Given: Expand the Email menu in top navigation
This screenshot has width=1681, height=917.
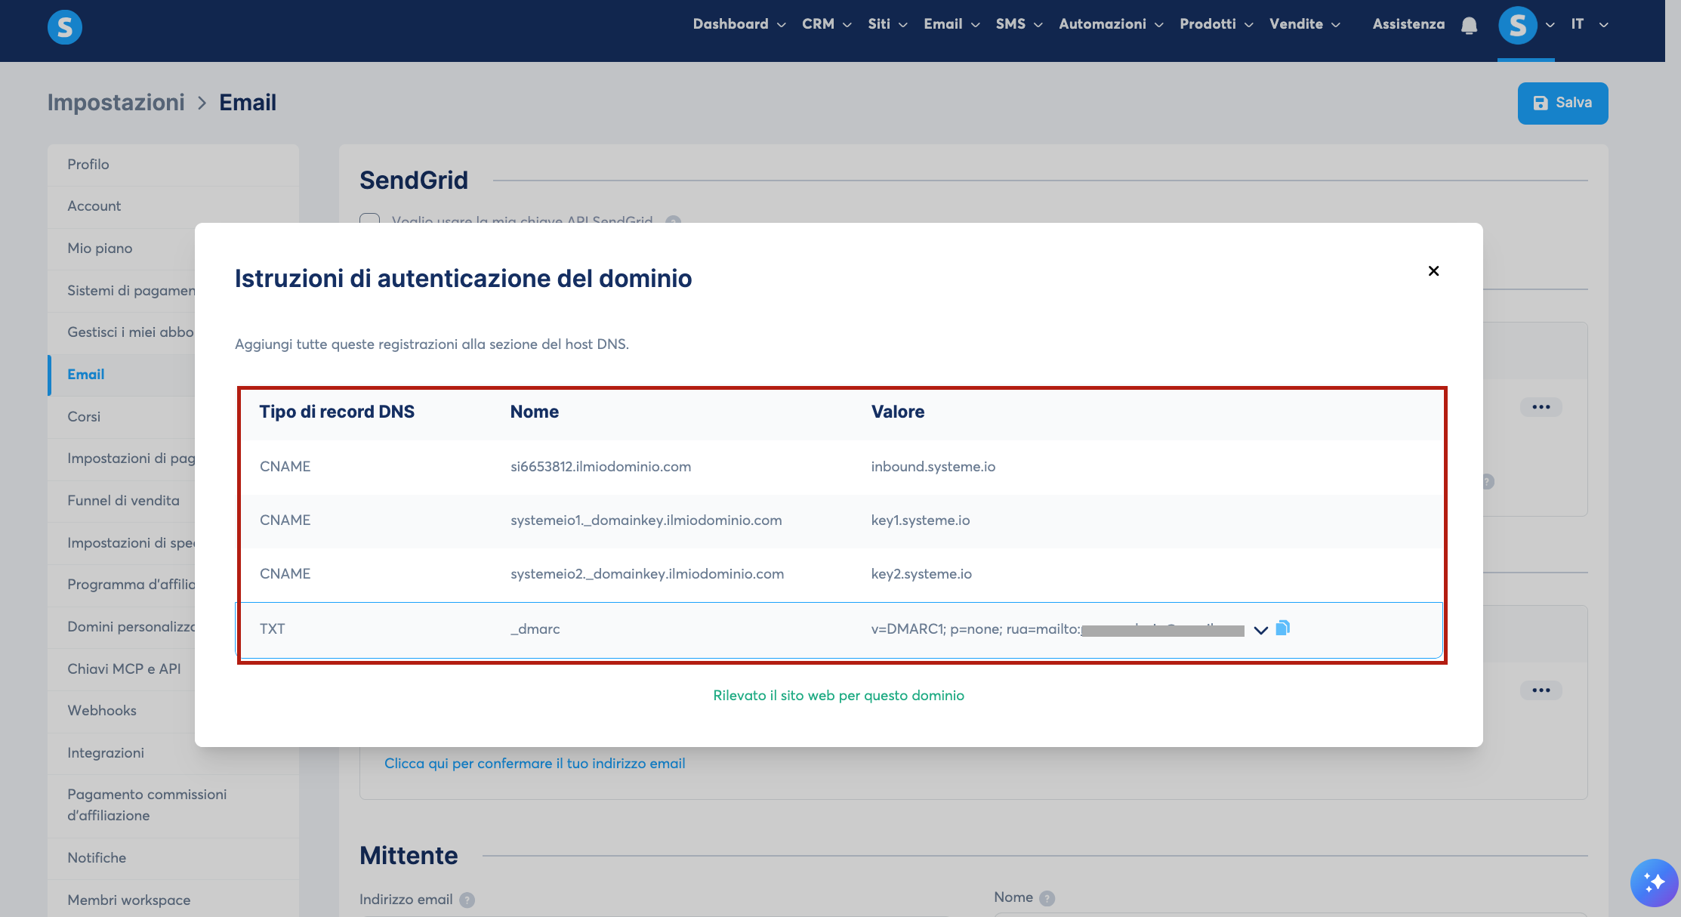Looking at the screenshot, I should point(952,24).
